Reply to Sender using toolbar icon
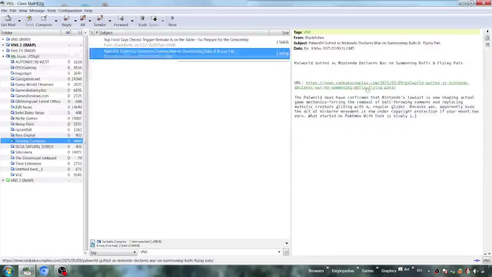The width and height of the screenshot is (492, 277). 100,21
